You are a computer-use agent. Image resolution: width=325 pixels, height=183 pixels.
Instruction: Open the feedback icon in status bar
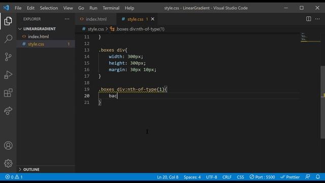308,177
